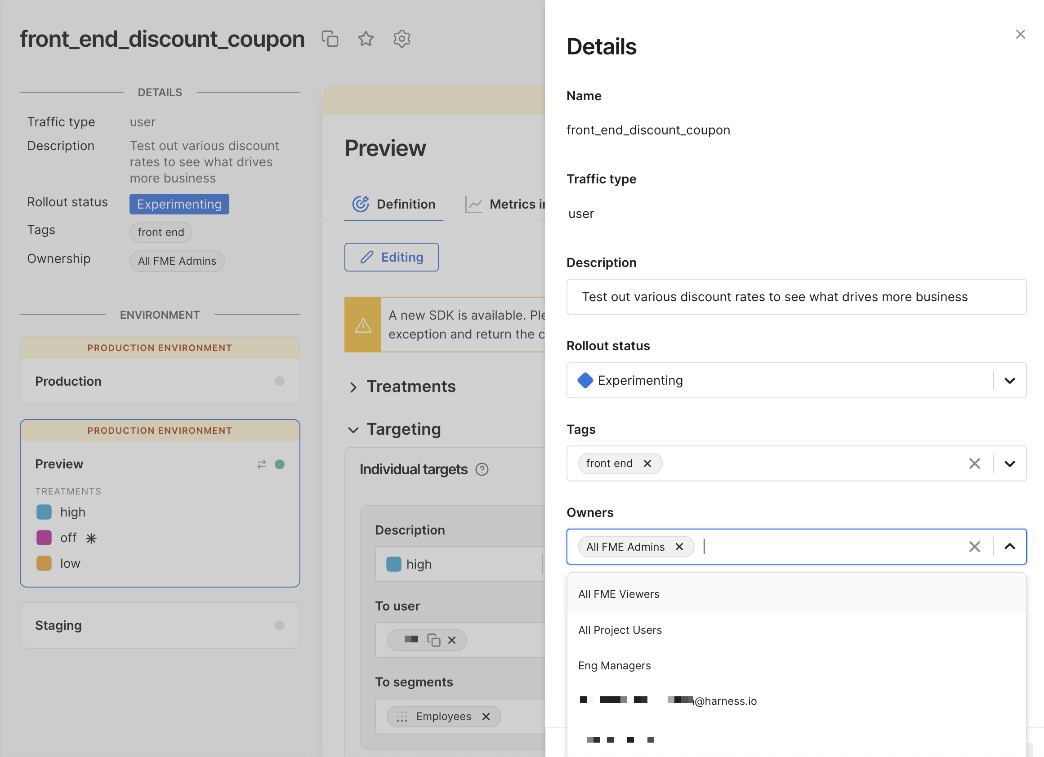The width and height of the screenshot is (1044, 757).
Task: Expand the Tags dropdown arrow
Action: tap(1009, 463)
